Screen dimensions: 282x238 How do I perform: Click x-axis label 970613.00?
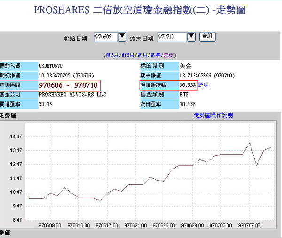pyautogui.click(x=78, y=225)
